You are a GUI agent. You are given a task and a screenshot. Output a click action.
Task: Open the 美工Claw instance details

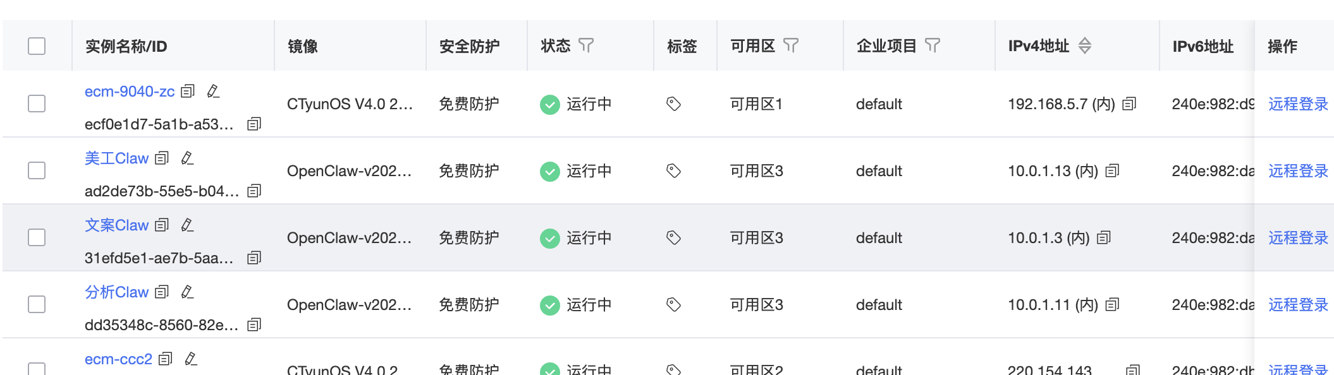117,158
